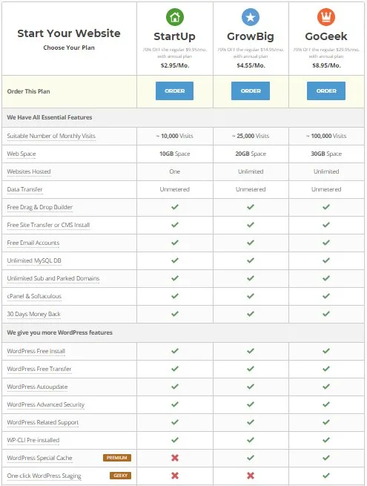Viewport: 367px width, 486px height.
Task: Order the GoGeek plan
Action: 326,91
